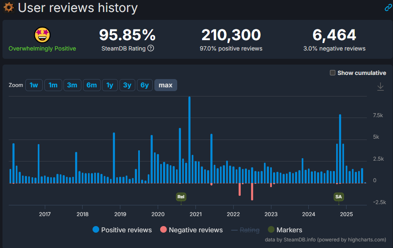Set chart zoom to 1y

click(110, 85)
